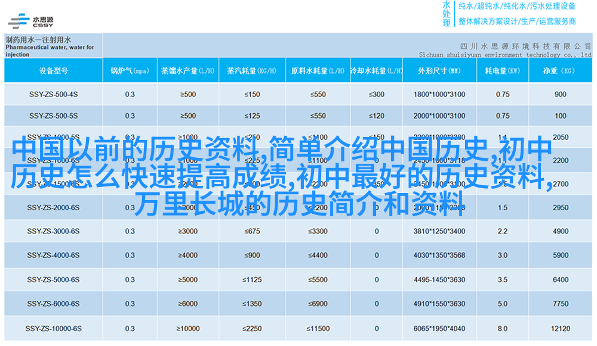Click the 外形尺寸(MM) column header
This screenshot has height=346, width=597.
click(x=439, y=71)
